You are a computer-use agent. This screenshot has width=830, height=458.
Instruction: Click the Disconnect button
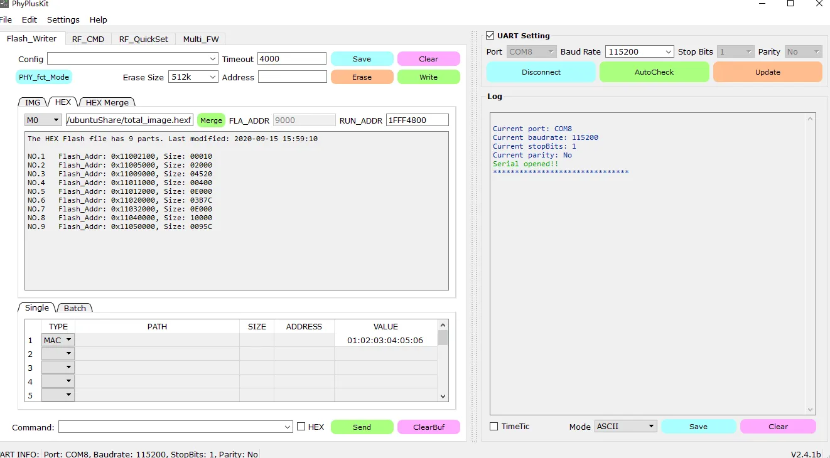coord(541,72)
